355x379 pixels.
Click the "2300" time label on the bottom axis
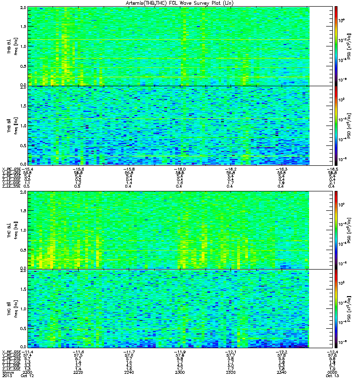click(180, 372)
